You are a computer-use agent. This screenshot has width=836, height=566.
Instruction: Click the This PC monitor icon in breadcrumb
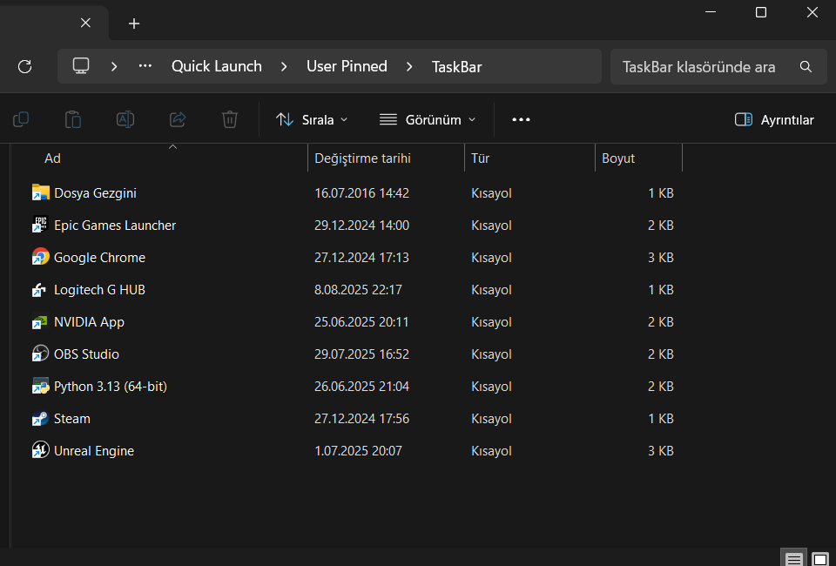81,66
